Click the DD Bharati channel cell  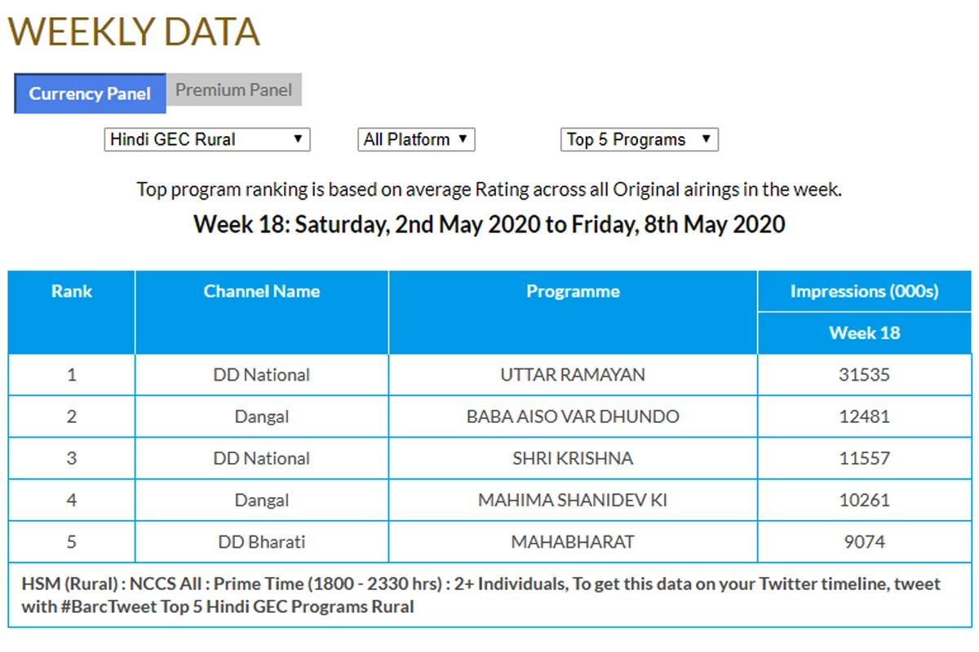click(262, 541)
